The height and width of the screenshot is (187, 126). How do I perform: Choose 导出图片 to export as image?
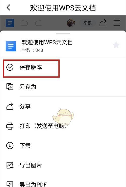pos(63,165)
